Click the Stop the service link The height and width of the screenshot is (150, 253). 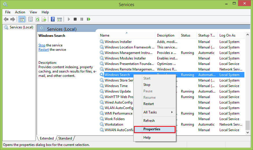click(42, 45)
